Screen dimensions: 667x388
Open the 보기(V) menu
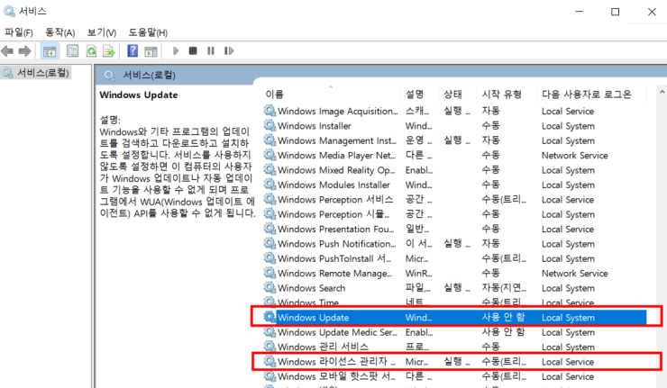pyautogui.click(x=102, y=32)
